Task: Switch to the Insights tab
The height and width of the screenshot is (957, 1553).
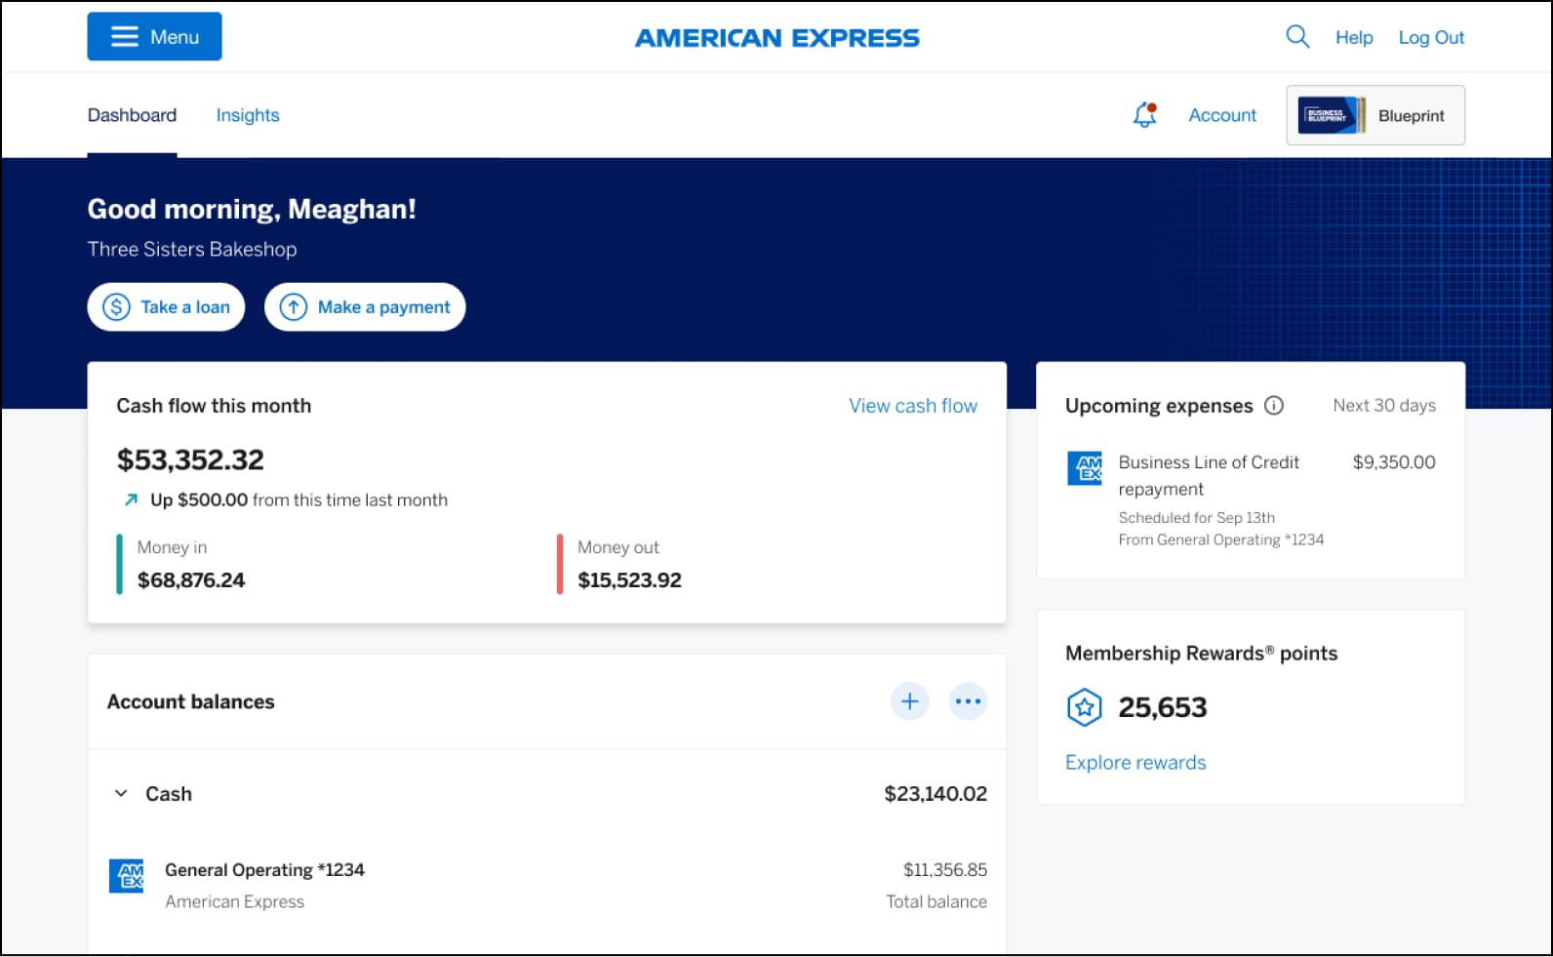Action: click(248, 115)
